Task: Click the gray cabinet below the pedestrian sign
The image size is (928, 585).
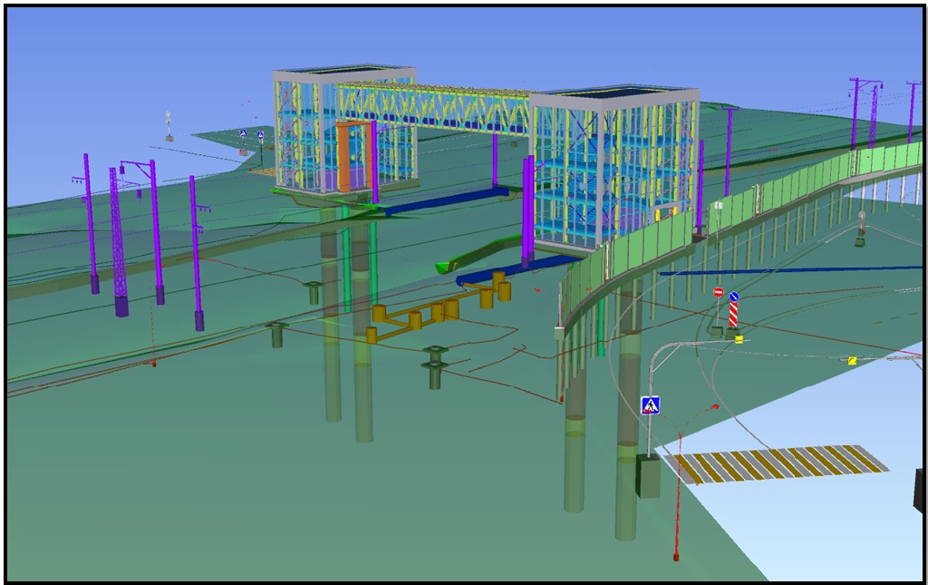Action: pos(648,475)
